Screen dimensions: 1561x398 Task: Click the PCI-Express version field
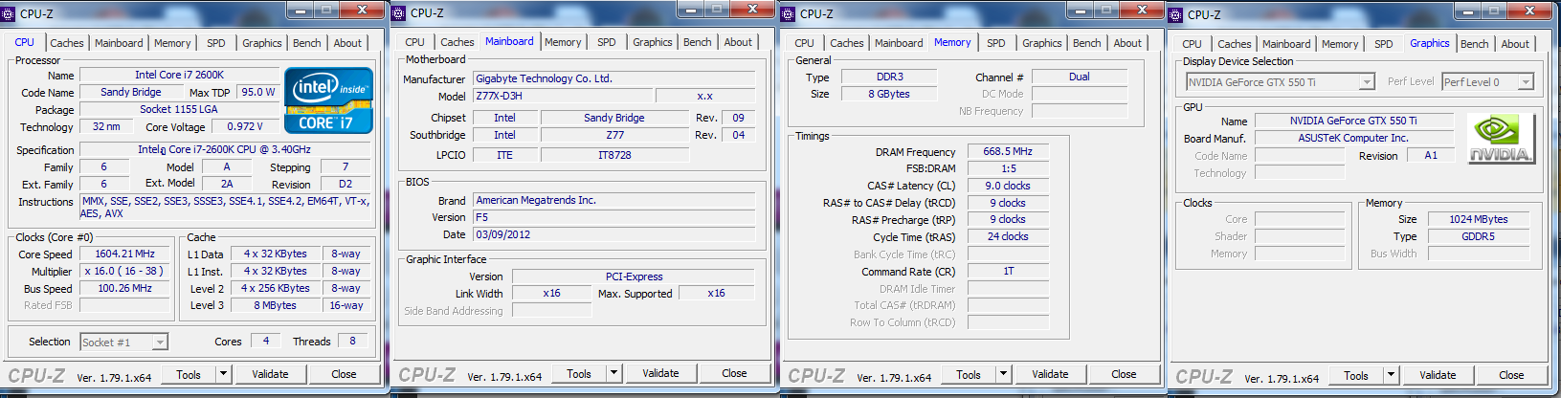pyautogui.click(x=634, y=277)
